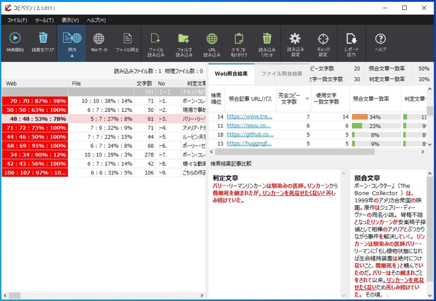
Task: Sort by No column header
Action: [x=168, y=83]
